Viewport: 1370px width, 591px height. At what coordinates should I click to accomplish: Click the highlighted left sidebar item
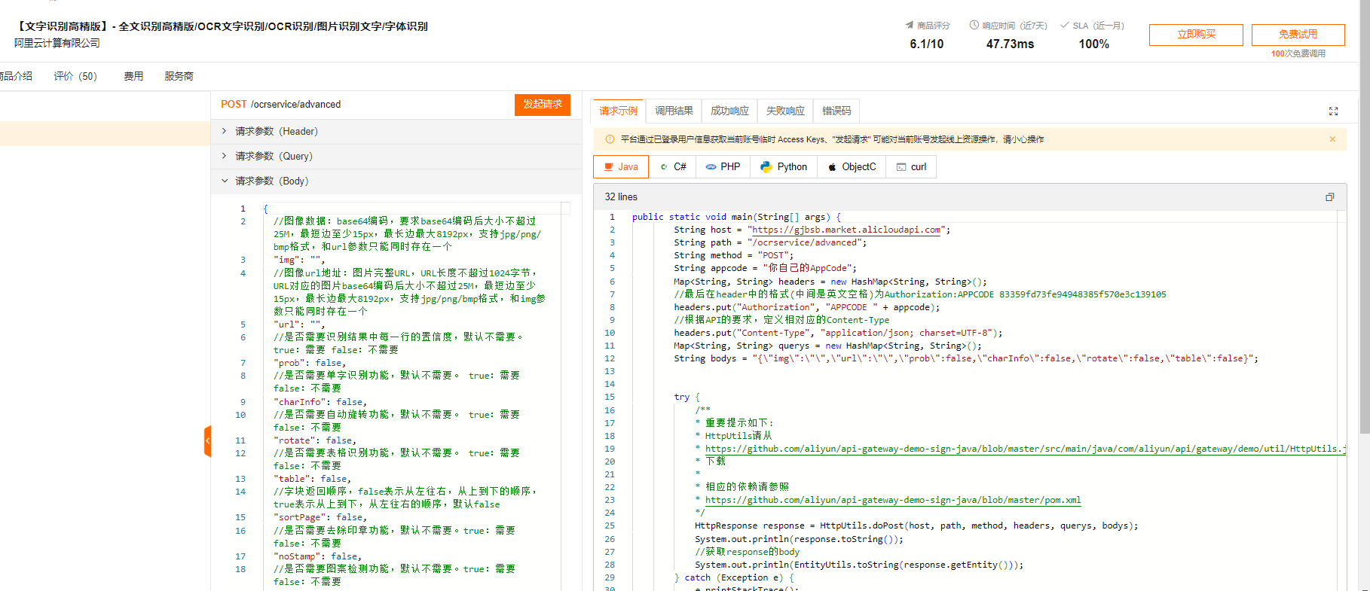pos(105,133)
